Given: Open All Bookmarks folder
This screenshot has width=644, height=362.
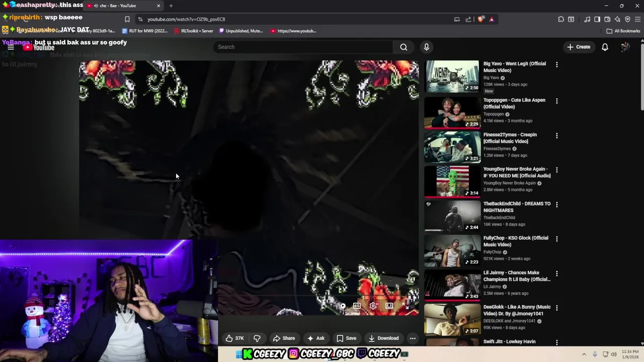Looking at the screenshot, I should pos(623,31).
